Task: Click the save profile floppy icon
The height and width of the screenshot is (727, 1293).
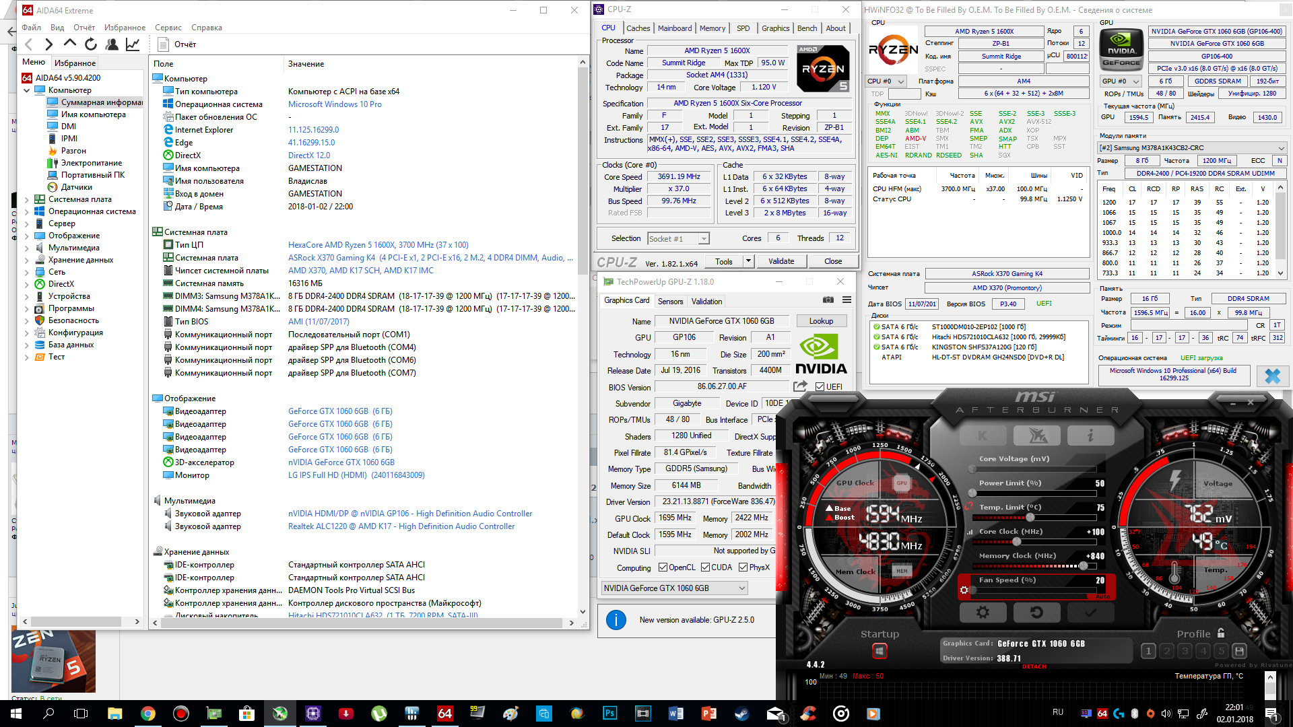Action: click(1239, 651)
